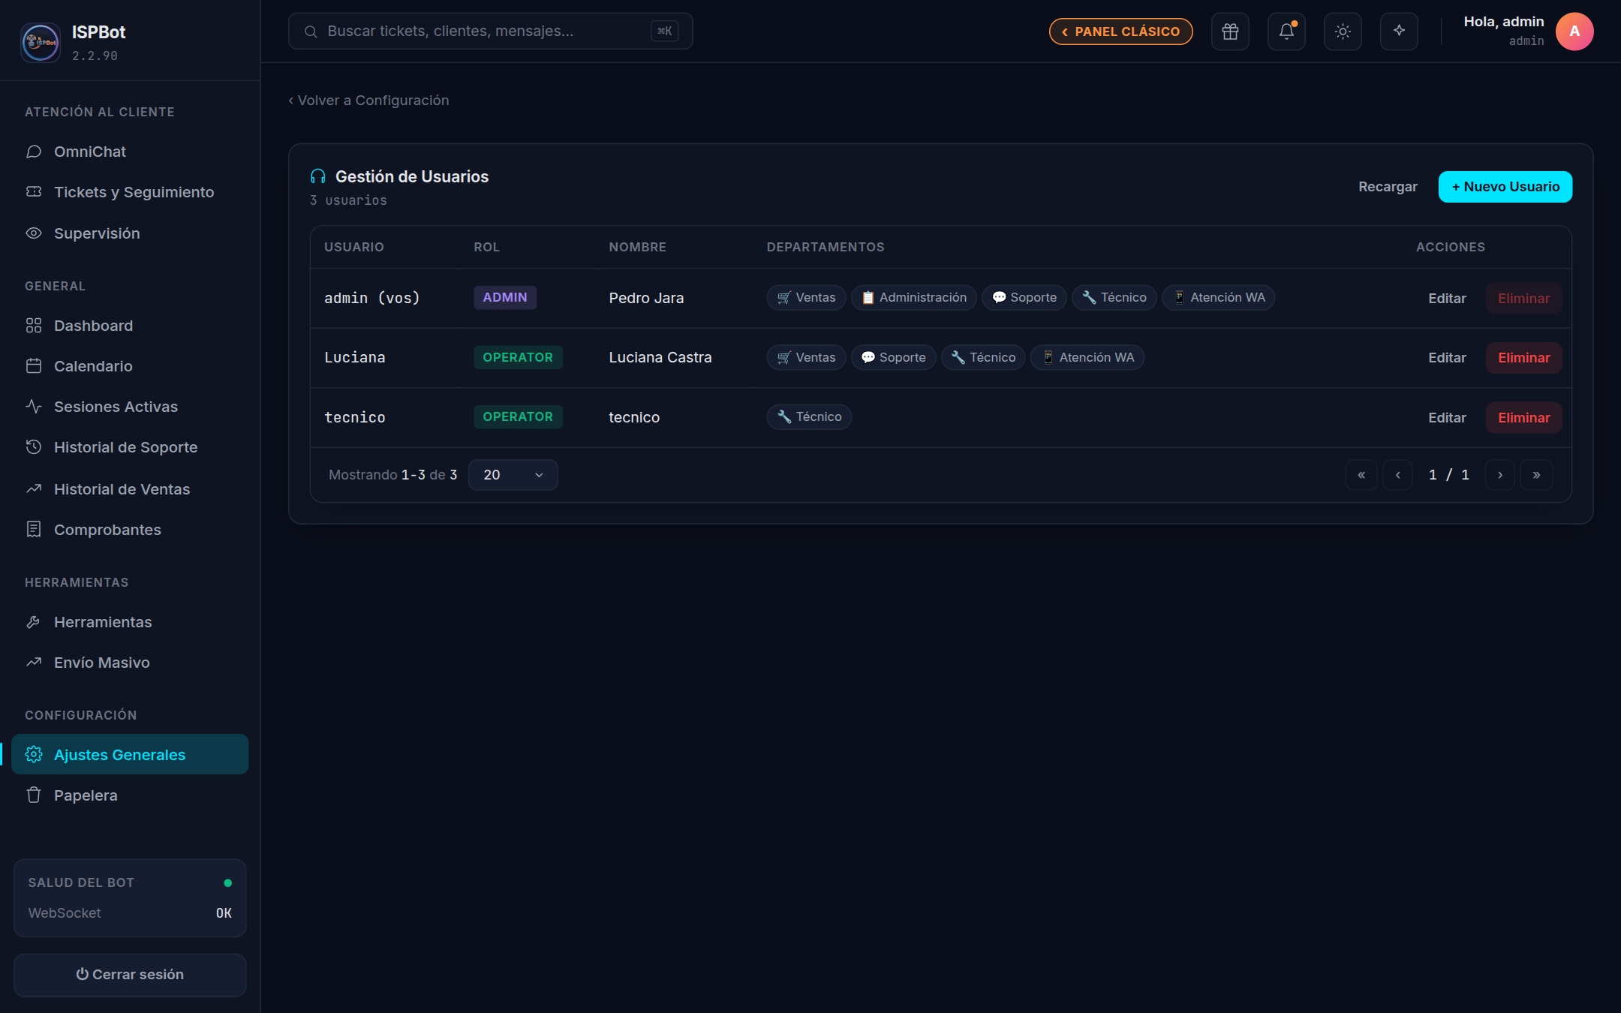Click the name Luciana Castra
The image size is (1621, 1013).
pos(660,358)
